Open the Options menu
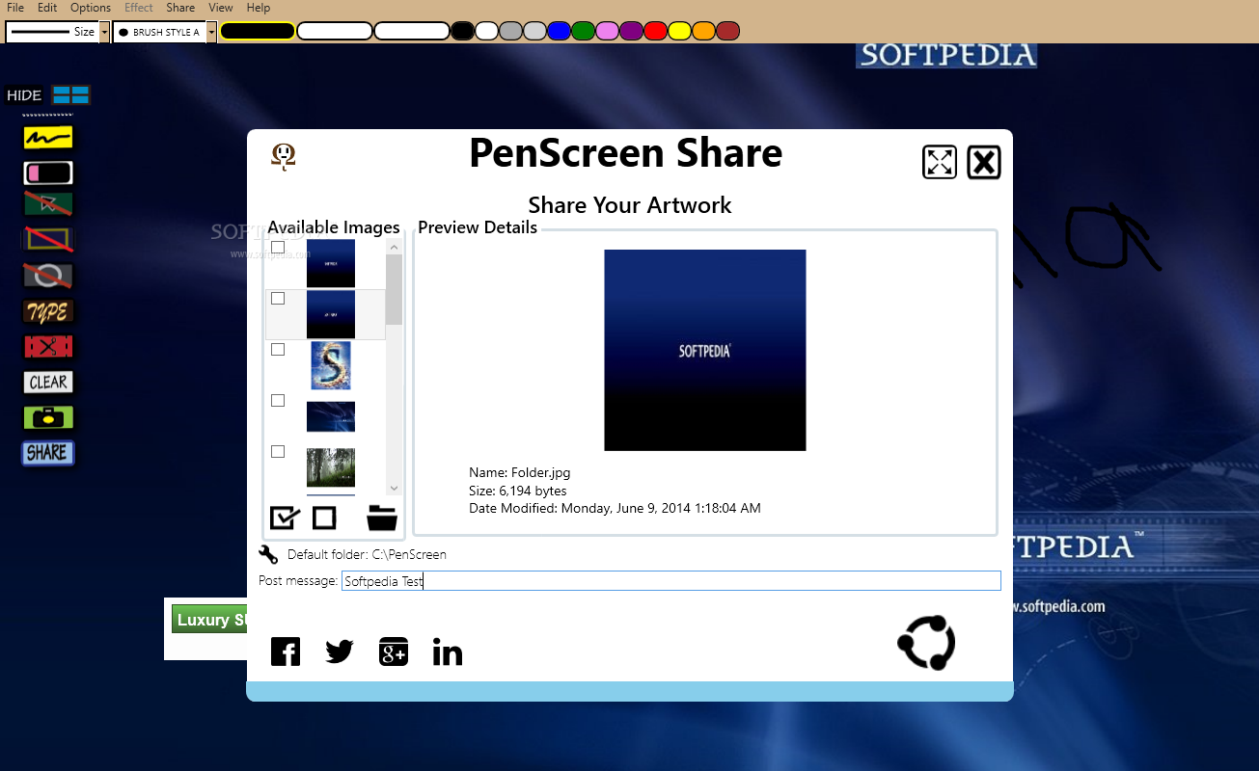 (91, 8)
